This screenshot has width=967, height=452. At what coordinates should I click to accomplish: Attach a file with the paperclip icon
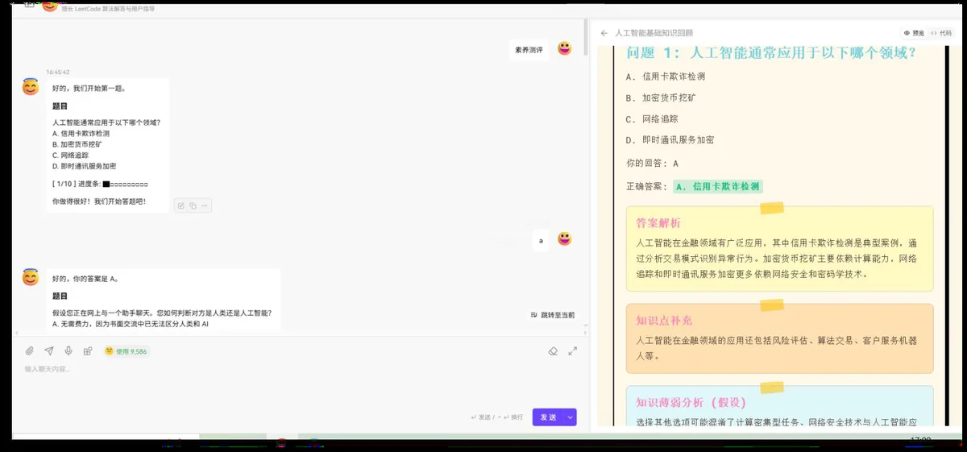tap(29, 351)
